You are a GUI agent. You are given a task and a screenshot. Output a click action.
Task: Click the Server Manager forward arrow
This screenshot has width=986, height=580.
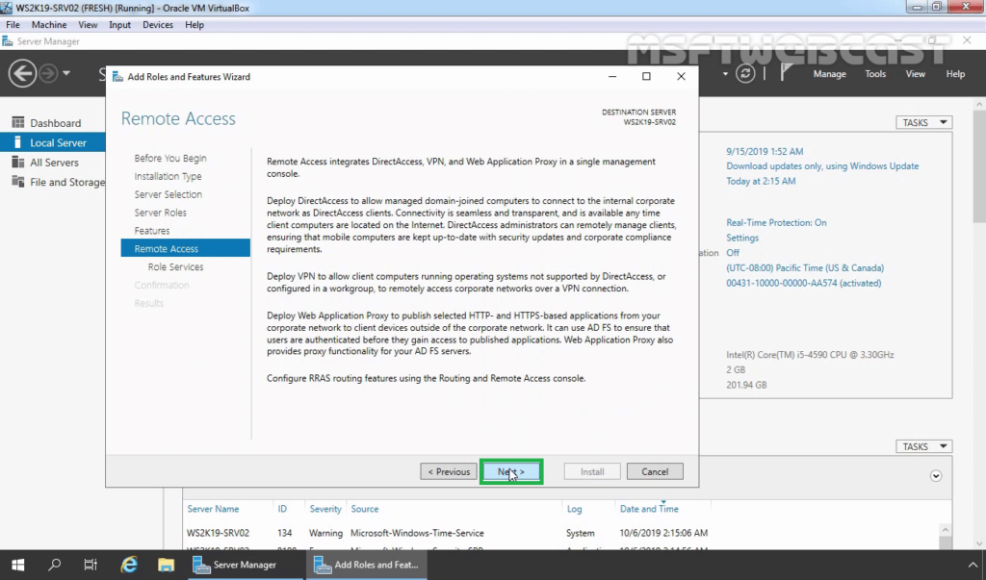point(48,73)
